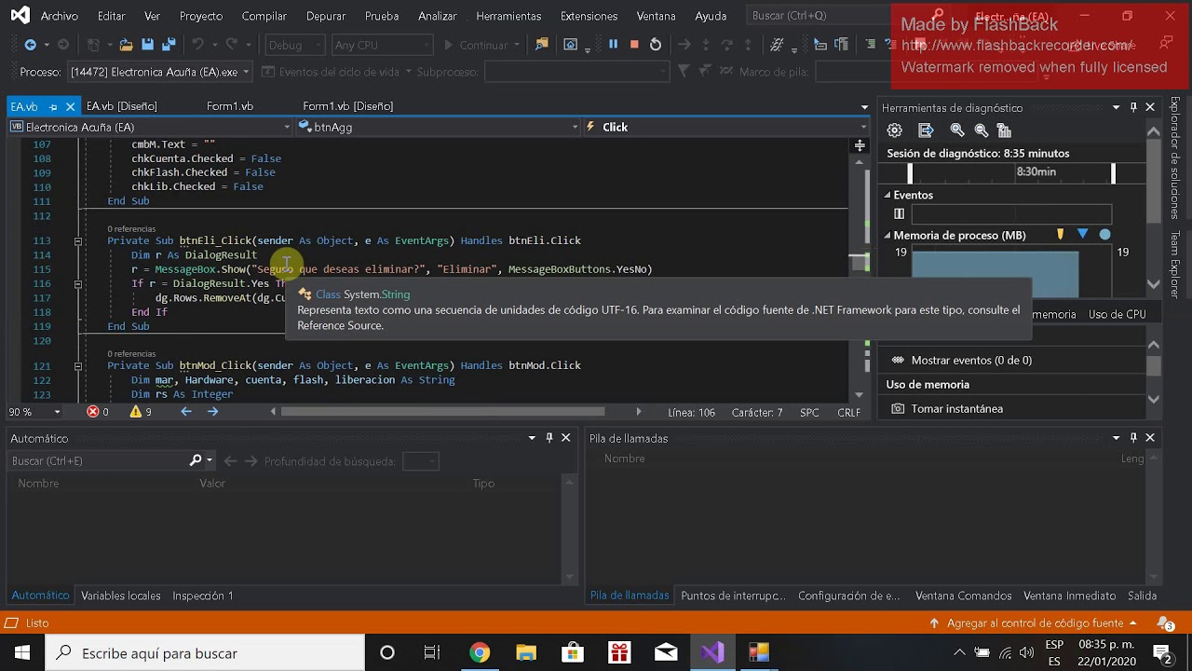Click Mostrar eventos (0 de 0)

(x=963, y=360)
